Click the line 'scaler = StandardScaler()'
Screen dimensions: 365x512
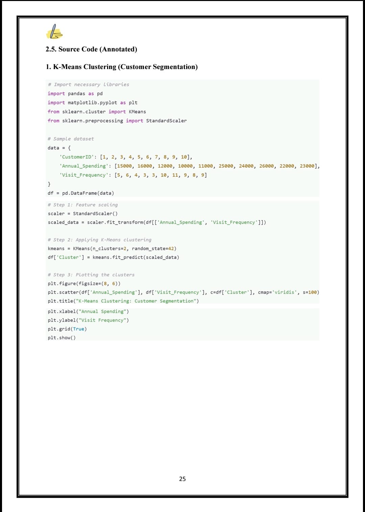83,214
